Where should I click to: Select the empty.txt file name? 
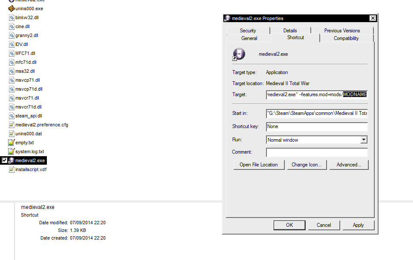click(24, 143)
